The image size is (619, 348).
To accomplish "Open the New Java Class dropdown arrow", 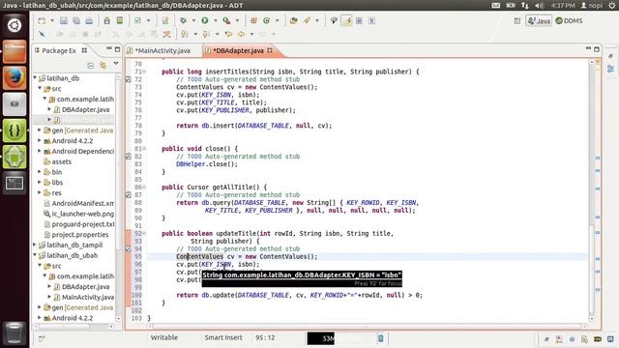I will coord(277,20).
